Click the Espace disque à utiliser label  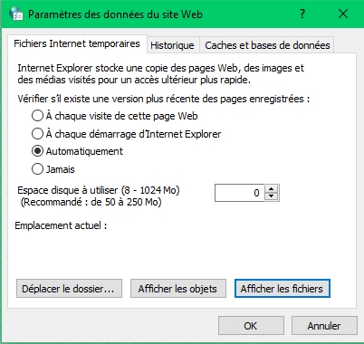(99, 190)
